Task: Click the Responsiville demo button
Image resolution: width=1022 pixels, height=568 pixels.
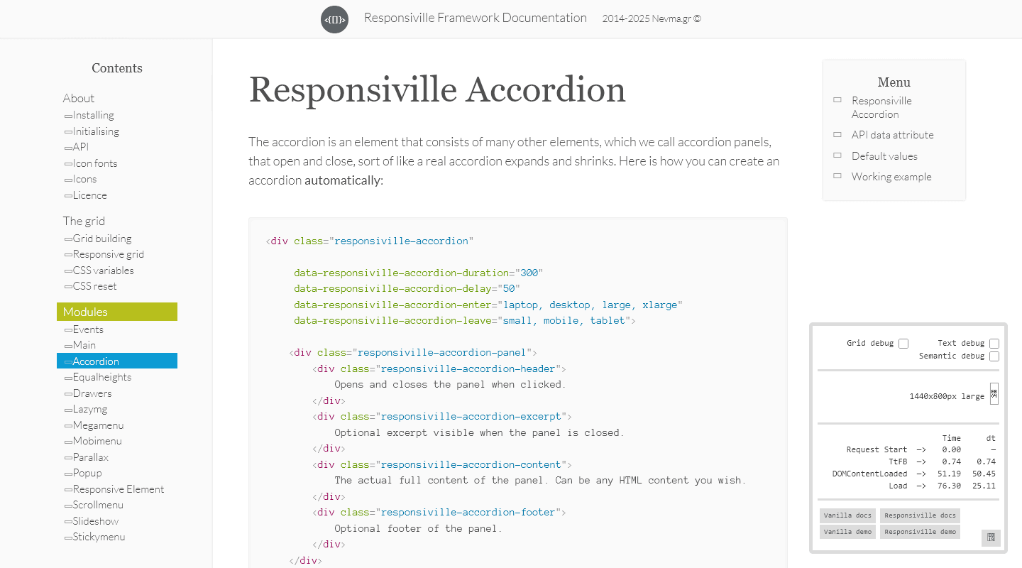Action: pos(920,532)
